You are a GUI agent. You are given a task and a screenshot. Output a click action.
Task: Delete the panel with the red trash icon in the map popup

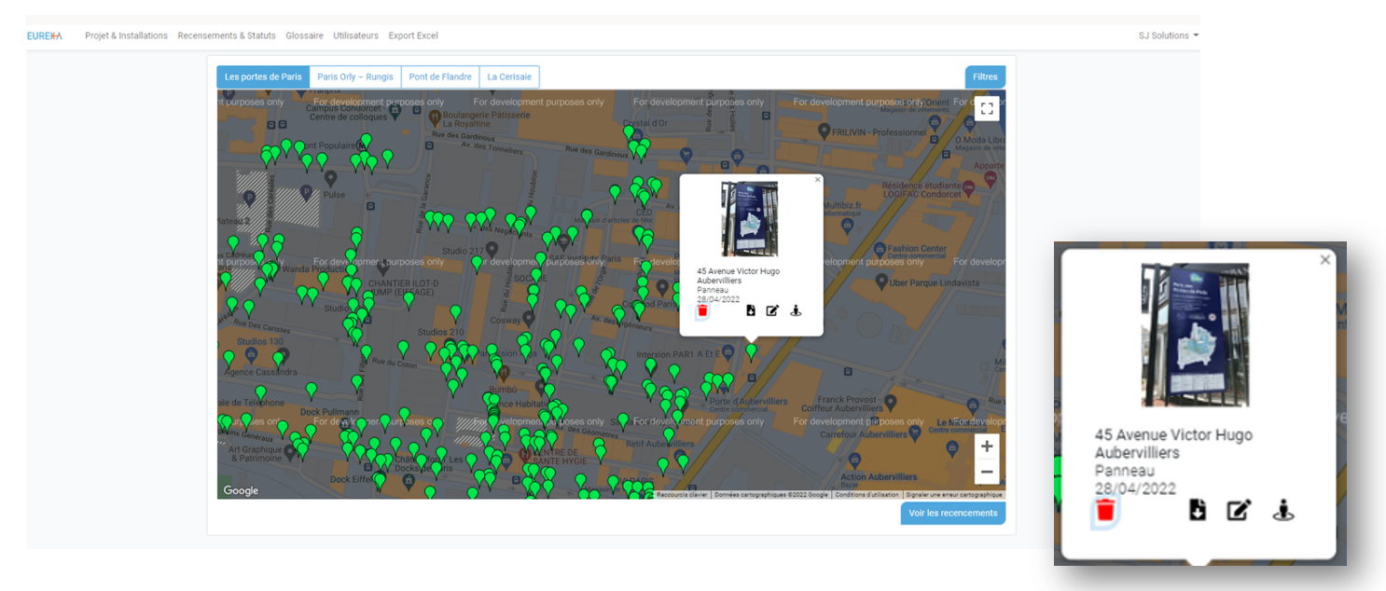702,311
